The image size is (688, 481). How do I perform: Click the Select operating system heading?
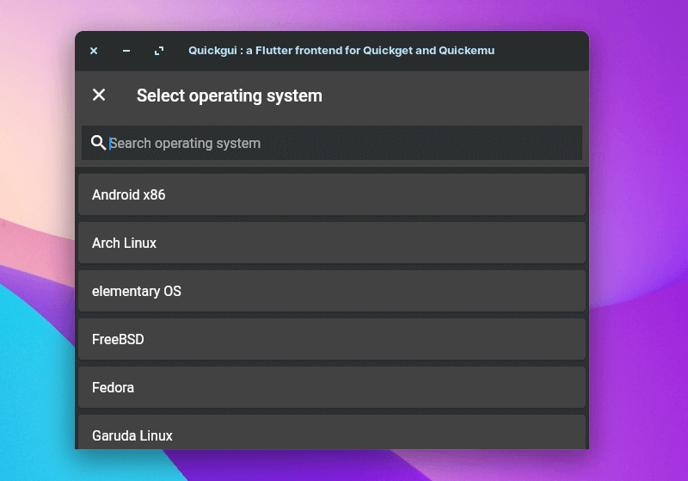coord(229,96)
